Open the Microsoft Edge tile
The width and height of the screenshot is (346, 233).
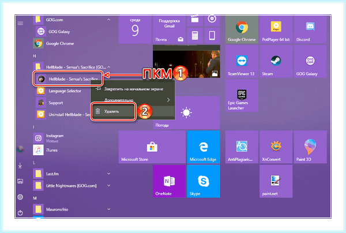tap(204, 147)
